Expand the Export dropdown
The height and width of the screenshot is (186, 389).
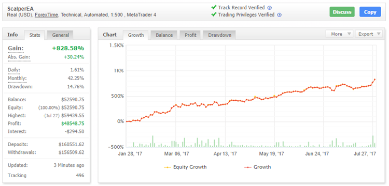[x=369, y=34]
